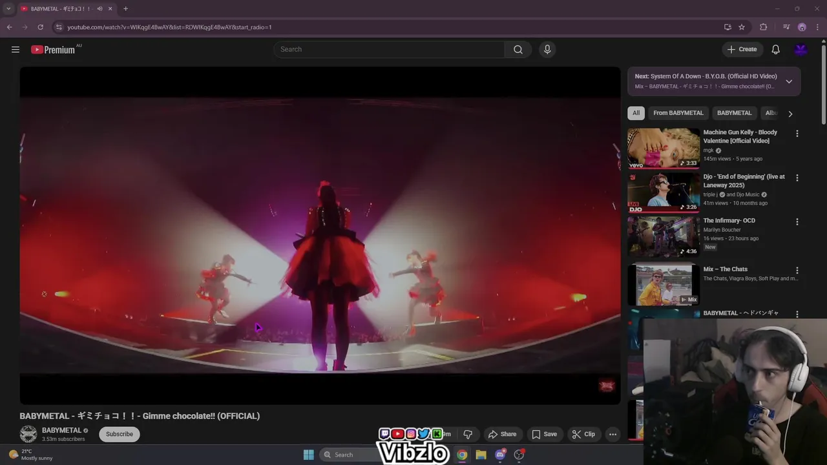The height and width of the screenshot is (465, 827).
Task: Open the tab search dropdown arrow
Action: click(x=8, y=9)
